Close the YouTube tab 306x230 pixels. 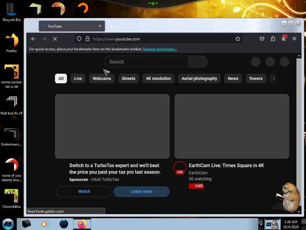100,26
